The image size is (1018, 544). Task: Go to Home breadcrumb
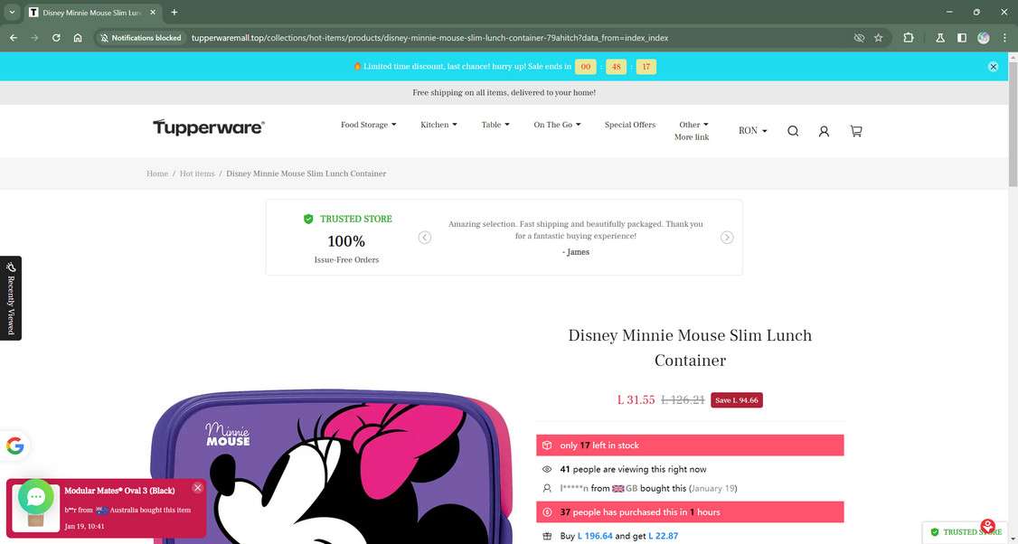tap(157, 174)
